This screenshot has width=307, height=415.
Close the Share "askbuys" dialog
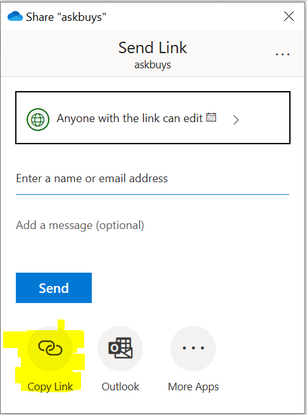tap(289, 16)
